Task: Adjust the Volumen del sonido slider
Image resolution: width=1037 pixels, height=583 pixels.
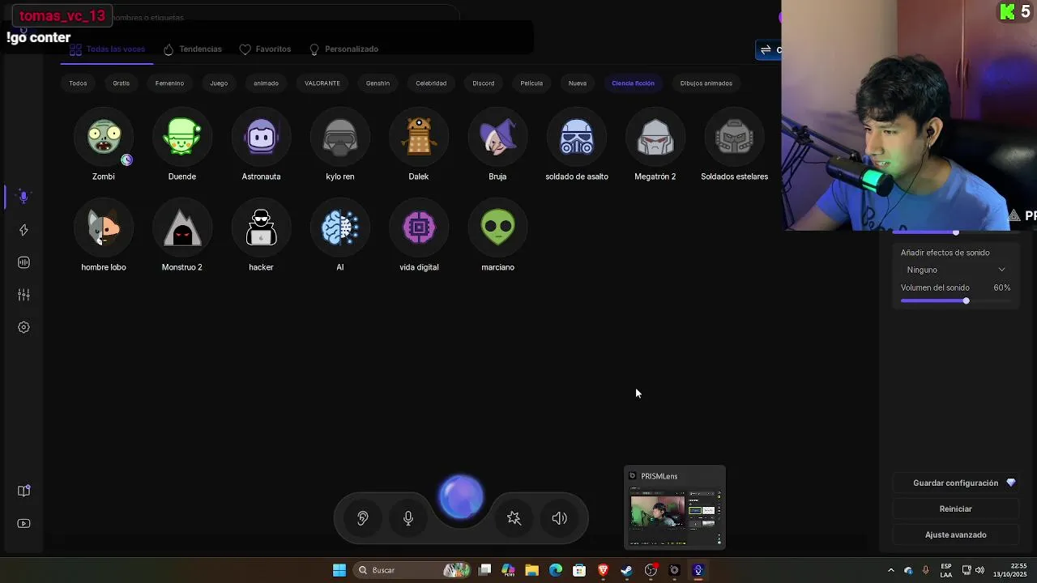Action: 956,301
